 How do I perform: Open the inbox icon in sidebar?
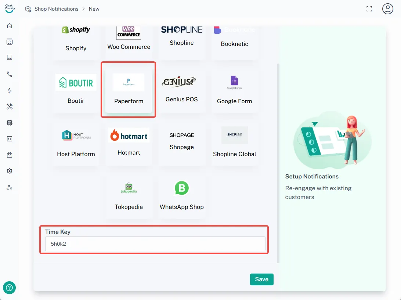tap(10, 58)
